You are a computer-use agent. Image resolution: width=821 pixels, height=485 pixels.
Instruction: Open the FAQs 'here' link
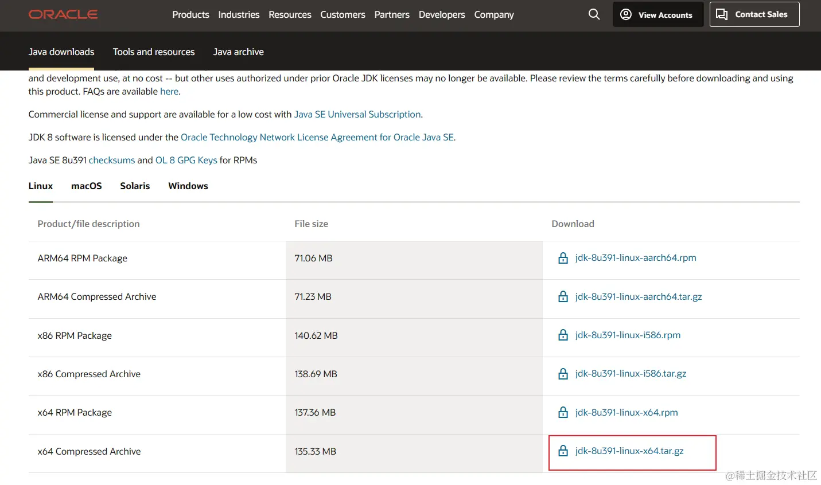169,91
